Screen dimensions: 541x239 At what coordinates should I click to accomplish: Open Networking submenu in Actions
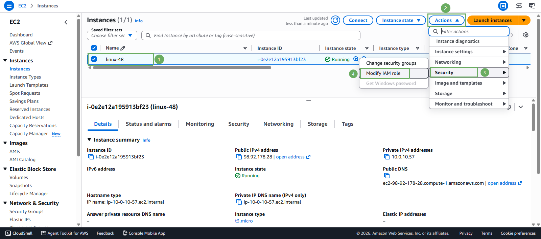click(469, 62)
